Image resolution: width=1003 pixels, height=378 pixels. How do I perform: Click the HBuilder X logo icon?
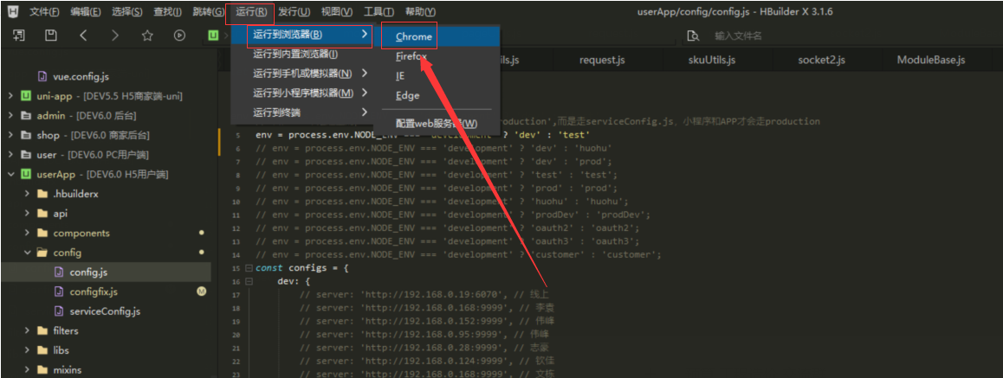13,11
